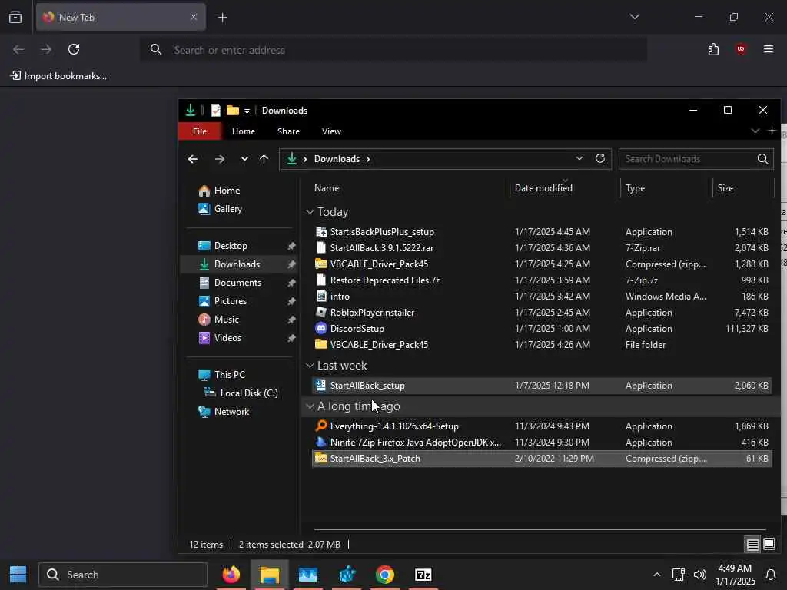
Task: Open the File menu
Action: pos(199,131)
